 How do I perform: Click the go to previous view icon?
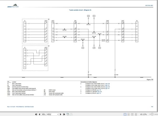point(68,114)
